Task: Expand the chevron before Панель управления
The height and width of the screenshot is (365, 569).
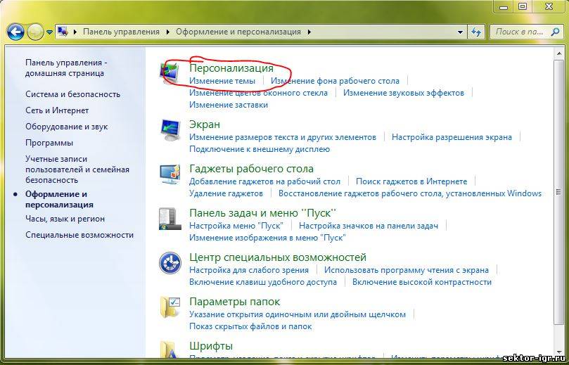Action: coord(75,32)
